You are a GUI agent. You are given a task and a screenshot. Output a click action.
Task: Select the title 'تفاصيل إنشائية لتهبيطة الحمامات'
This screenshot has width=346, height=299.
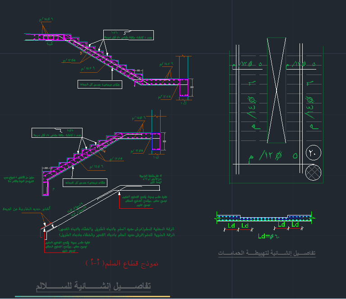click(x=267, y=253)
